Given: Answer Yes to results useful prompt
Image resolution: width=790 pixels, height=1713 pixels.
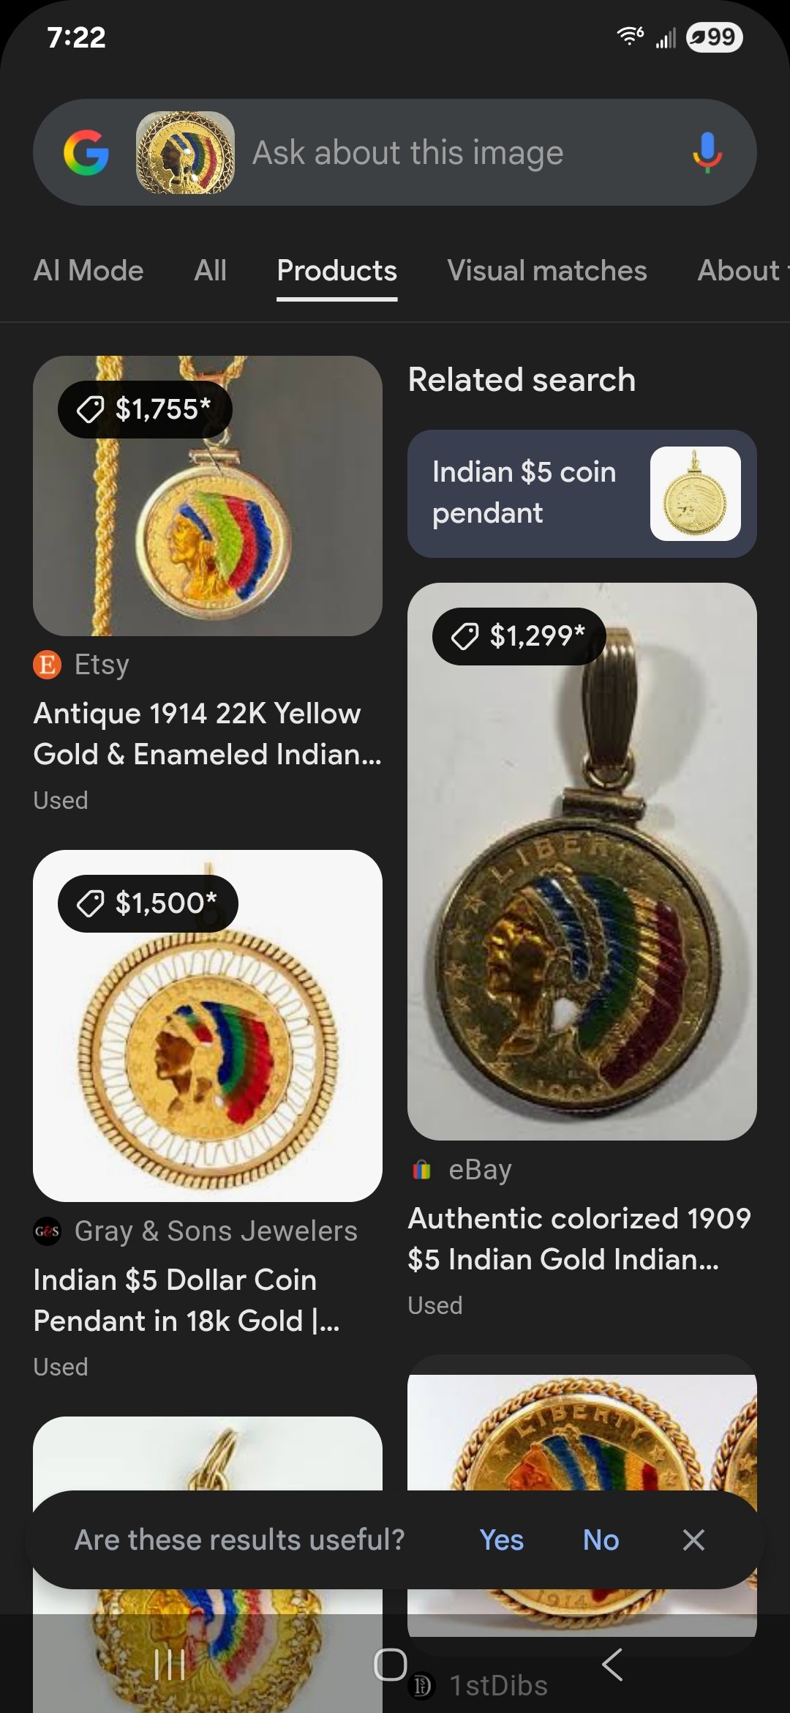Looking at the screenshot, I should 502,1540.
